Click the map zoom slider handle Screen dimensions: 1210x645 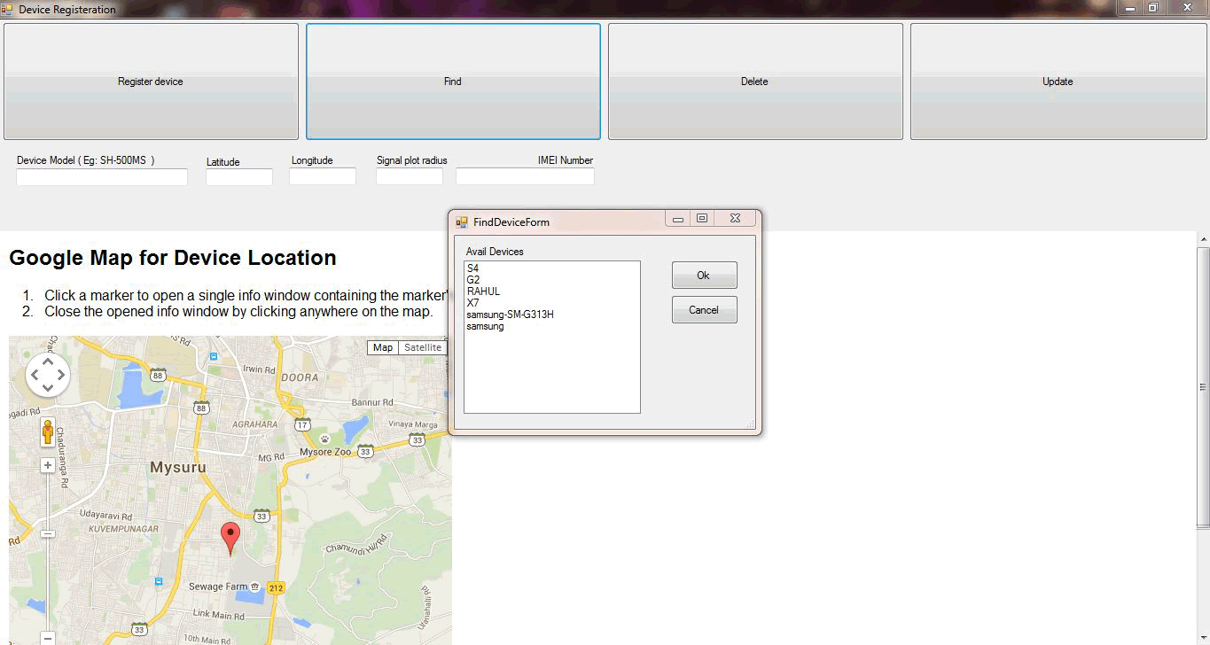click(48, 533)
